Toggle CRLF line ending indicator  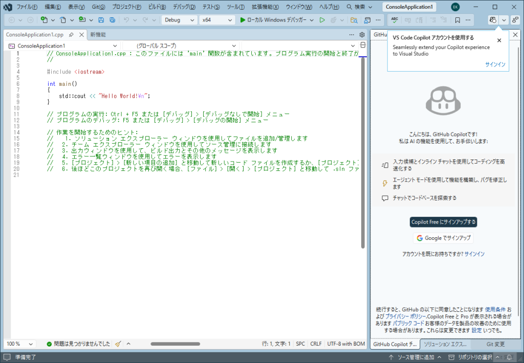point(316,344)
